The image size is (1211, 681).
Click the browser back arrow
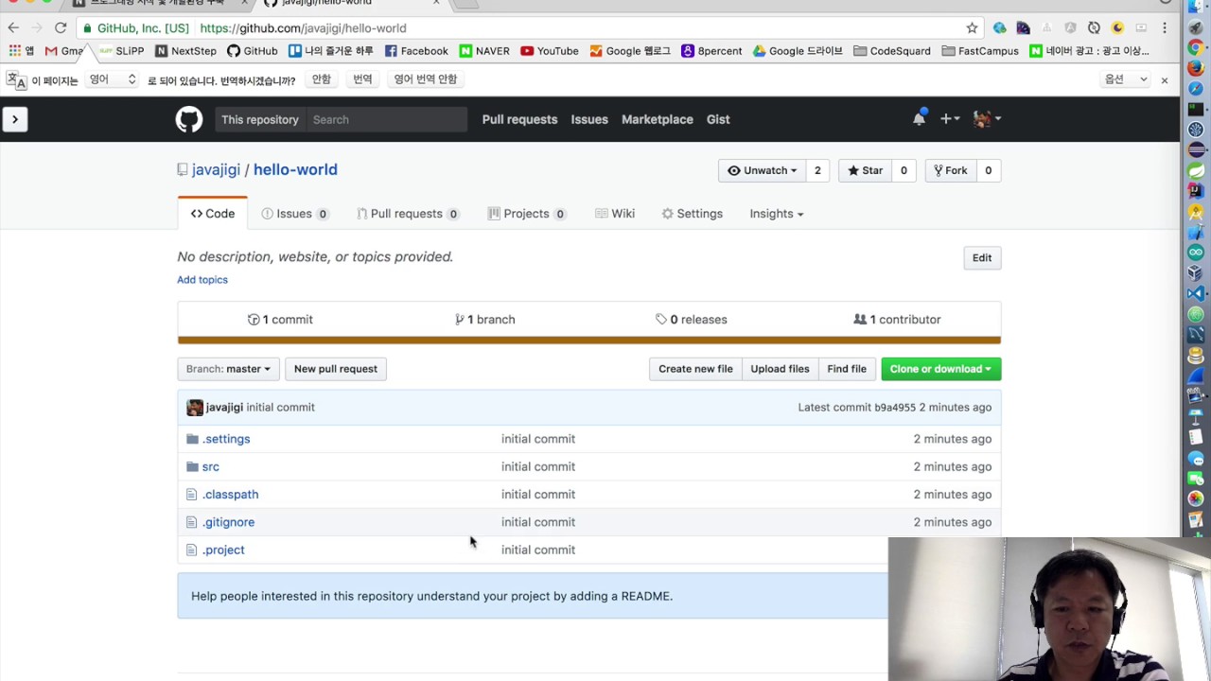click(13, 28)
